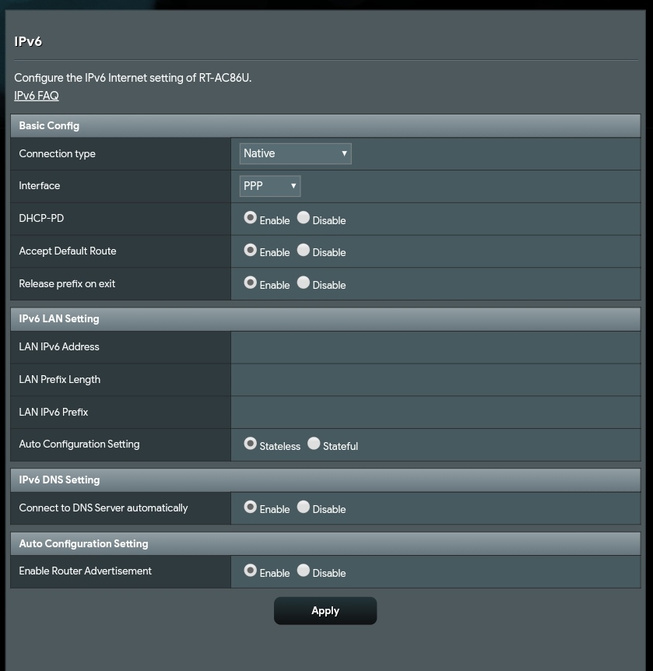Disable Release prefix on exit
Viewport: 653px width, 671px height.
304,283
